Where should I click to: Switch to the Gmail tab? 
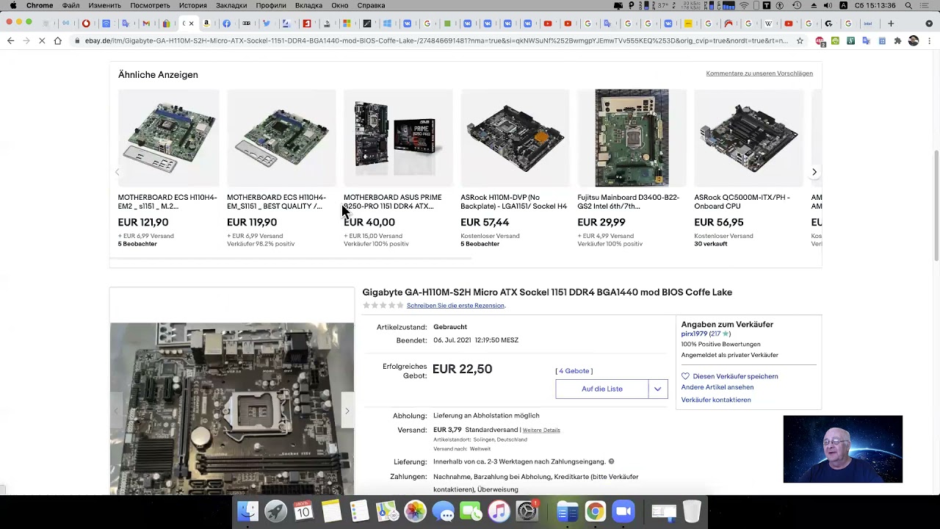coord(146,24)
